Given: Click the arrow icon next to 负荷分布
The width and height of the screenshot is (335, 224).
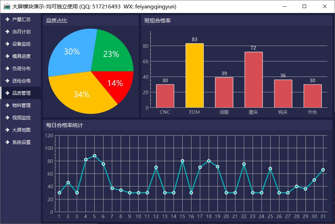Looking at the screenshot, I should [x=7, y=68].
